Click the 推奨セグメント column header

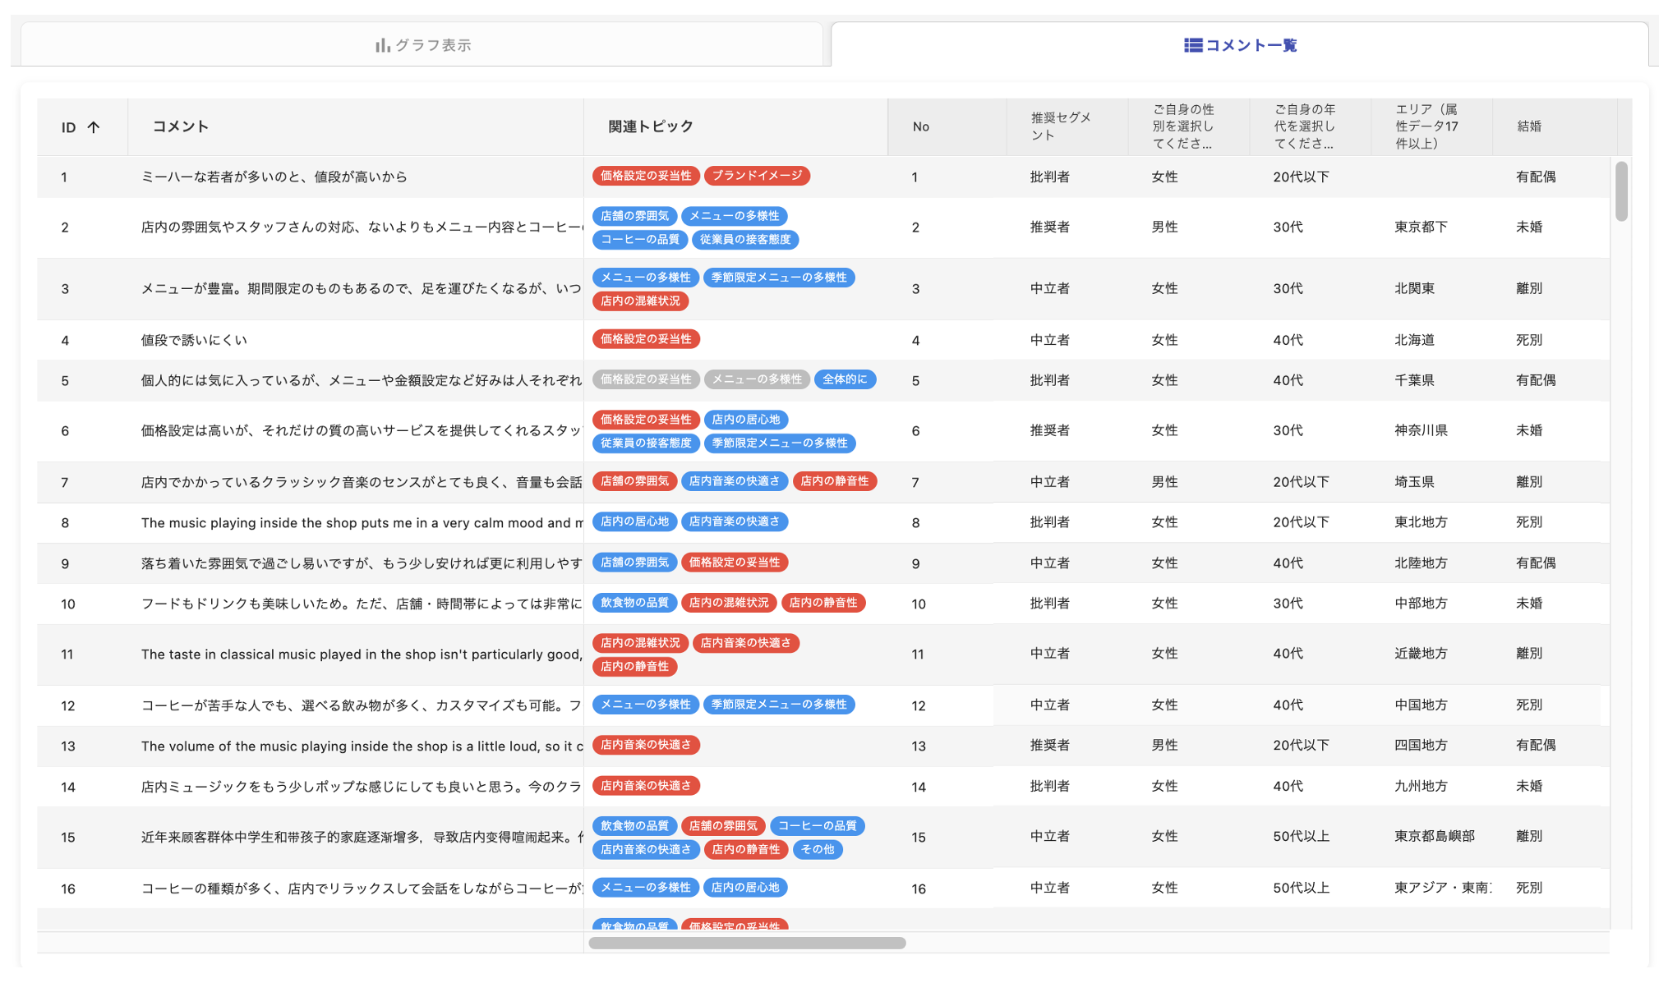1060,126
